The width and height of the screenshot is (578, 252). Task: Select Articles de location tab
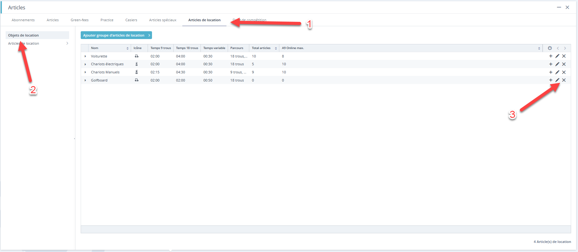click(204, 20)
